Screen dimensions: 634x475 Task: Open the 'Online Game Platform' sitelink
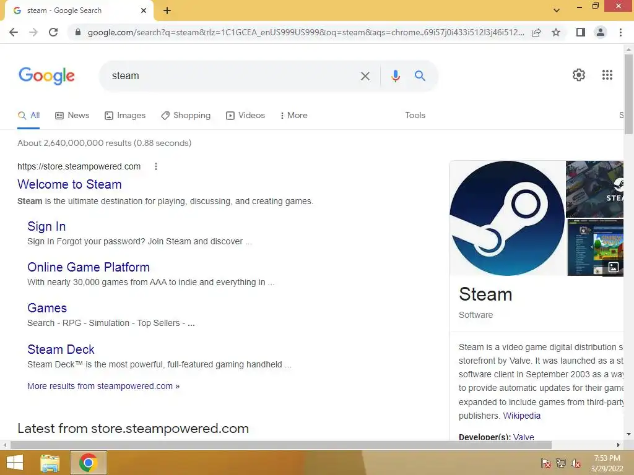pyautogui.click(x=89, y=267)
